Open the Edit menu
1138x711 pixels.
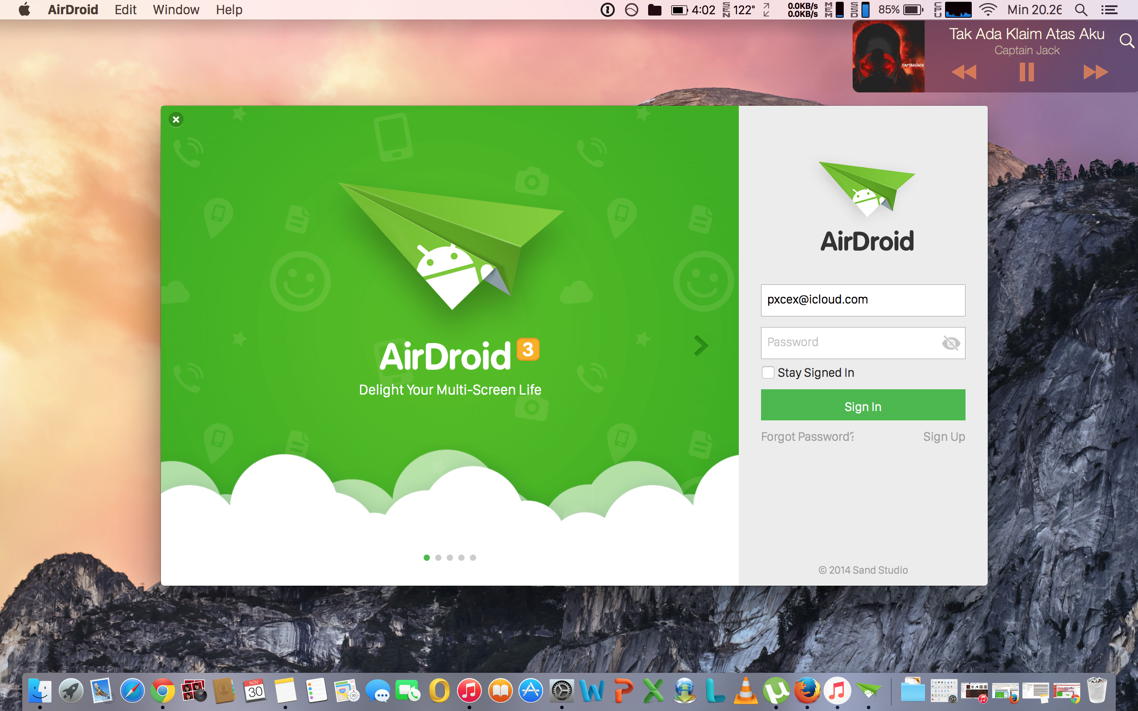click(x=125, y=10)
